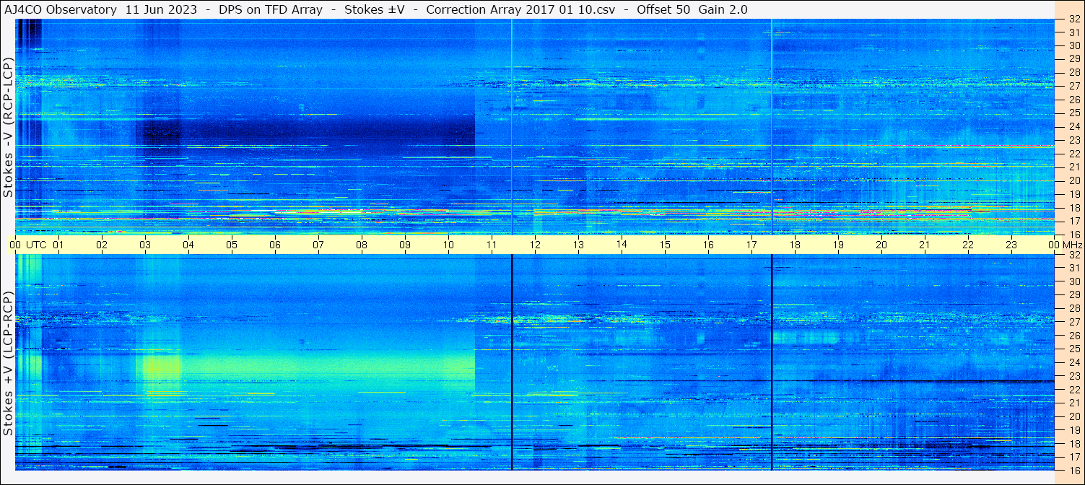Click the 04 hour time label
This screenshot has height=485, width=1085.
(x=188, y=245)
